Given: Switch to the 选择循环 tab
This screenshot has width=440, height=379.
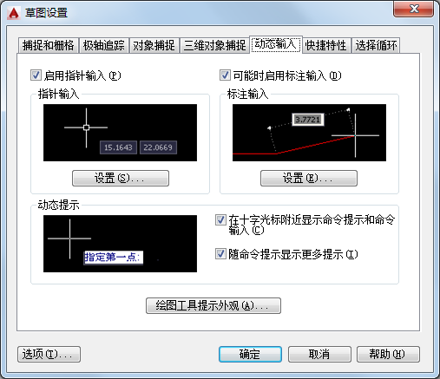Looking at the screenshot, I should click(376, 46).
